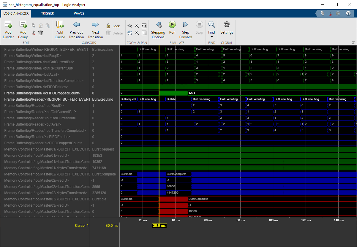Switch to the TRIGGER tab

point(48,13)
